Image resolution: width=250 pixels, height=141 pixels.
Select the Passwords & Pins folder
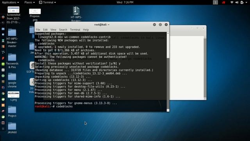click(x=12, y=61)
